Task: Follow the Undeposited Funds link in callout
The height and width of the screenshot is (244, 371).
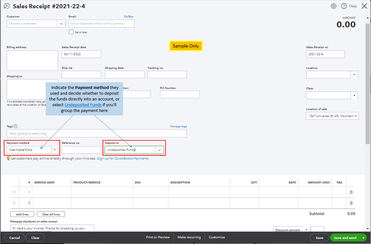Action: click(83, 105)
